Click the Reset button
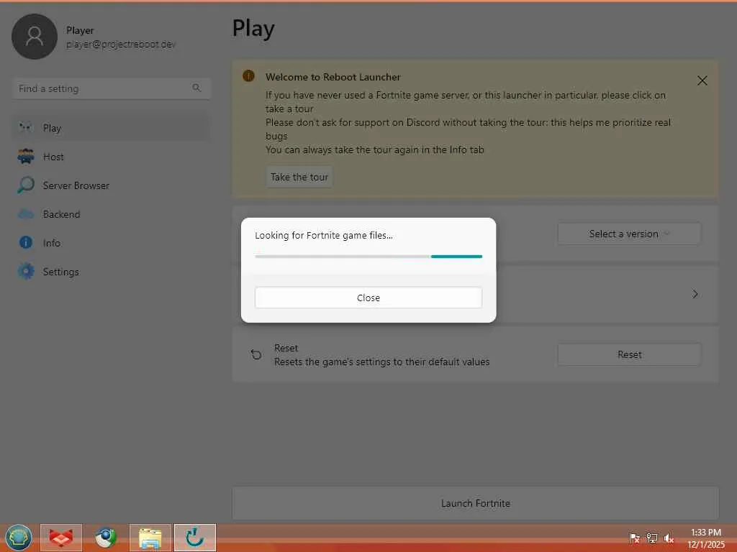Image resolution: width=737 pixels, height=552 pixels. pyautogui.click(x=629, y=354)
